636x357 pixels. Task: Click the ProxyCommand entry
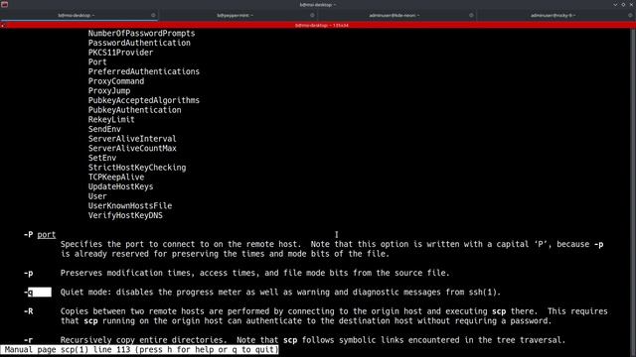[x=116, y=81]
